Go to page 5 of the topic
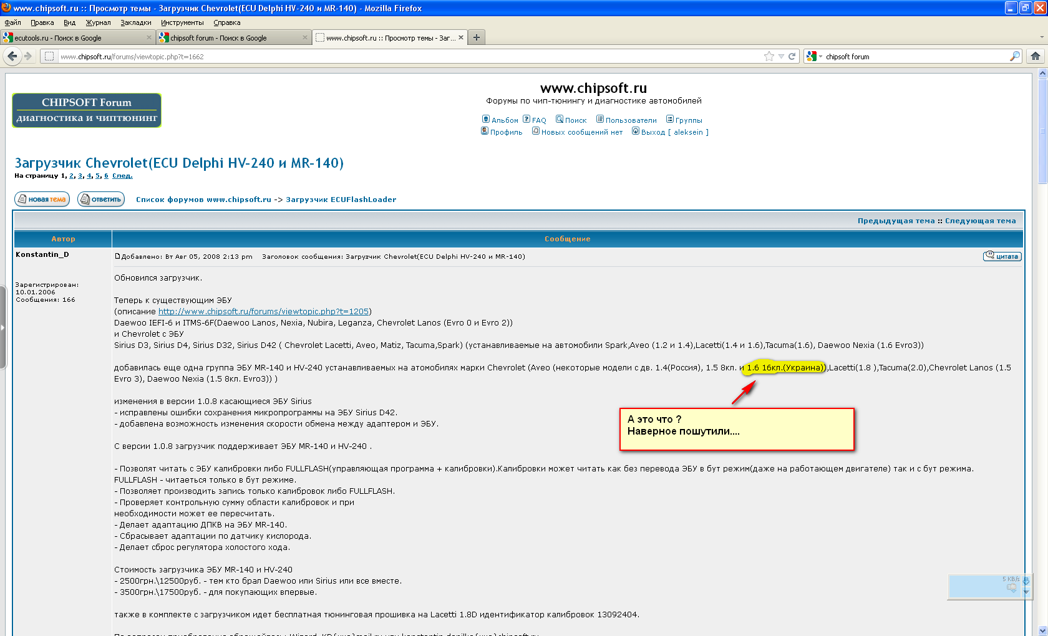Screen dimensions: 1048x636 pos(97,176)
